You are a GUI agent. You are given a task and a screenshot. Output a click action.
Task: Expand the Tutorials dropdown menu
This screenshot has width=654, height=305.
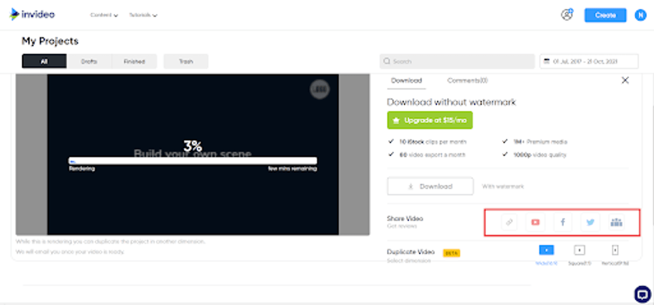coord(143,15)
